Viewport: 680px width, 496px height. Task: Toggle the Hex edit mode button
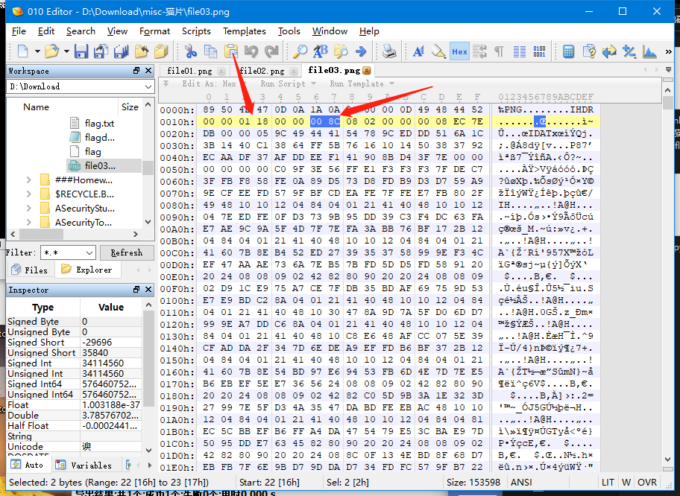459,51
